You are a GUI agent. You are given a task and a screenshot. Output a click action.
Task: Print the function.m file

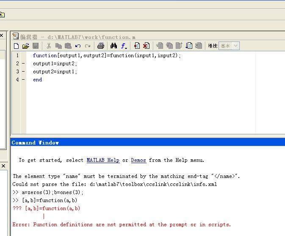(101, 46)
